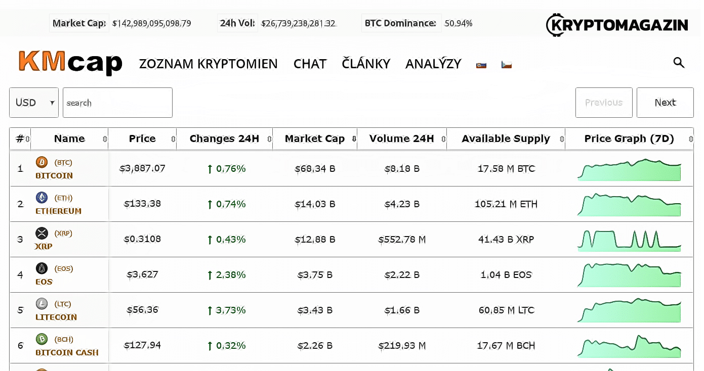Click the Bitcoin coin logo icon
The width and height of the screenshot is (704, 371).
click(x=42, y=162)
